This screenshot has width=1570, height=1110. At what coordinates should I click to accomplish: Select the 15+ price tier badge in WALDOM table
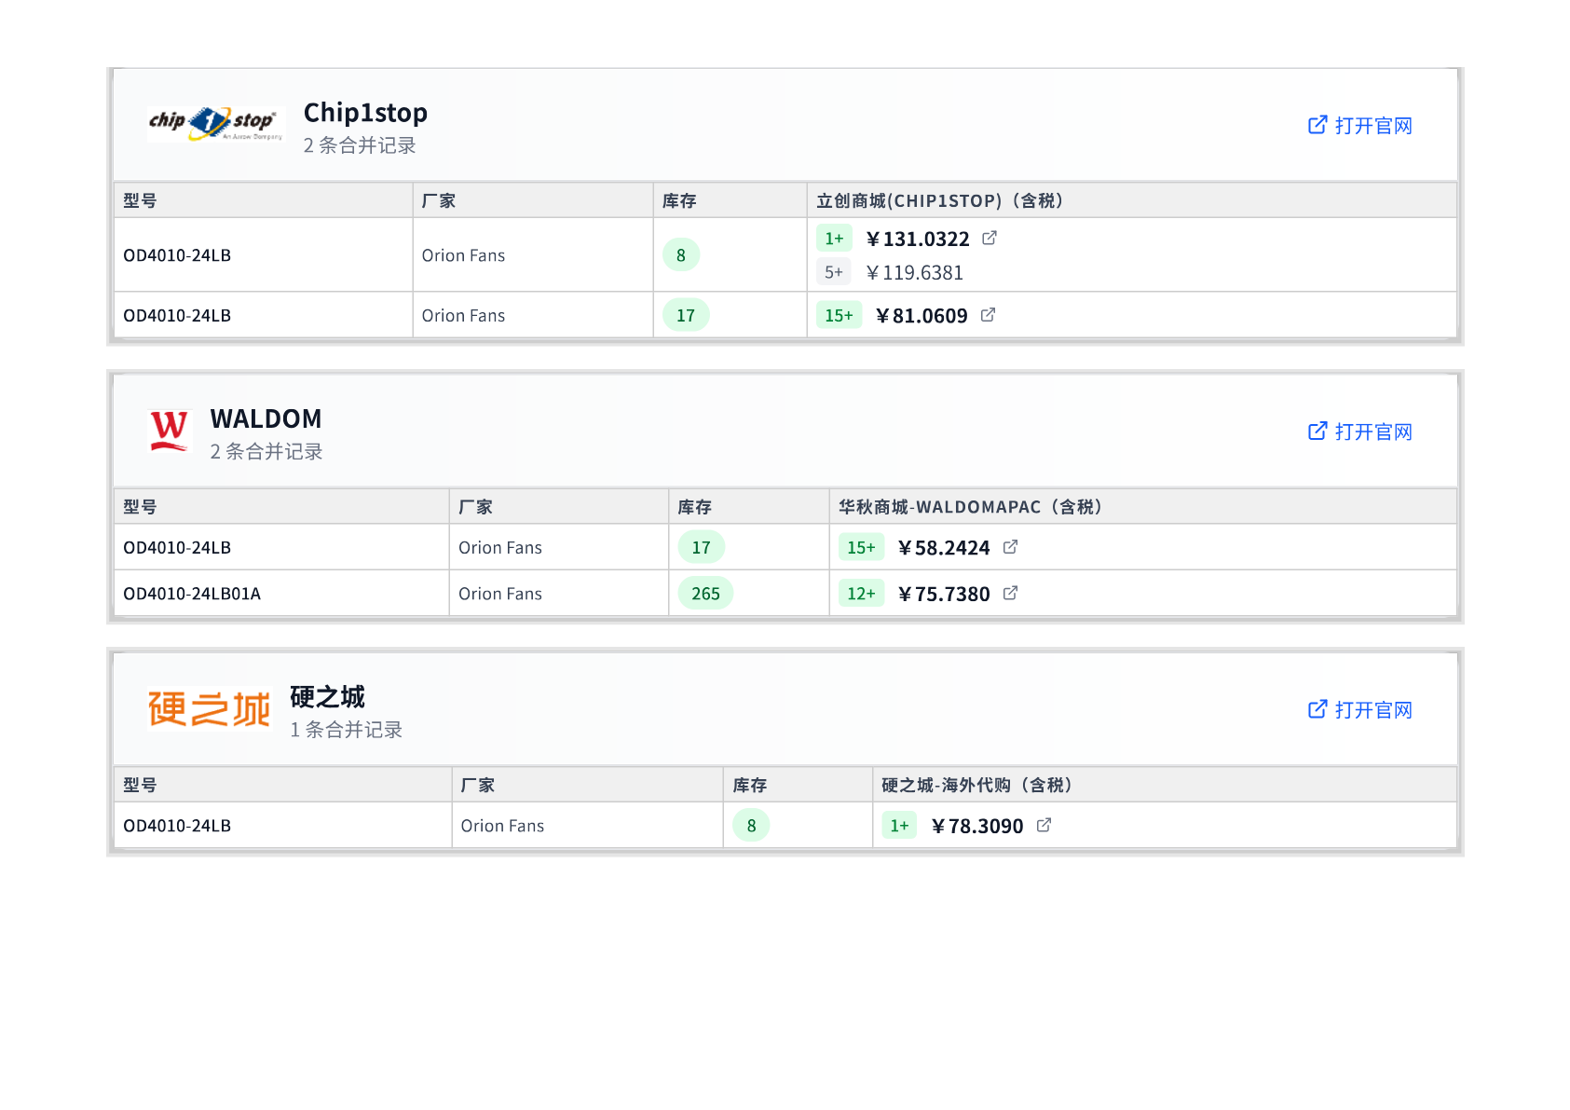[860, 547]
